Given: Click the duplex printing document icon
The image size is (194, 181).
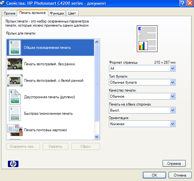Looking at the screenshot, I should 15,97.
